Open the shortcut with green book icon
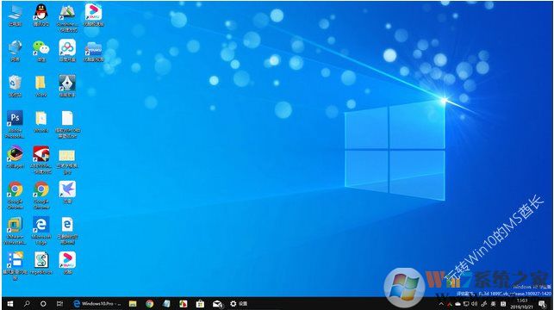 (67, 18)
